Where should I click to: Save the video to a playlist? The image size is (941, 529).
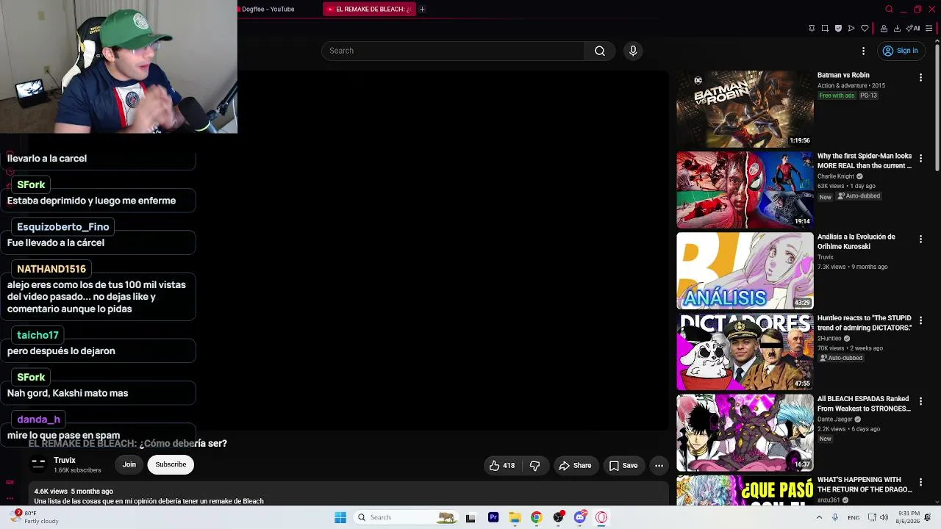623,465
